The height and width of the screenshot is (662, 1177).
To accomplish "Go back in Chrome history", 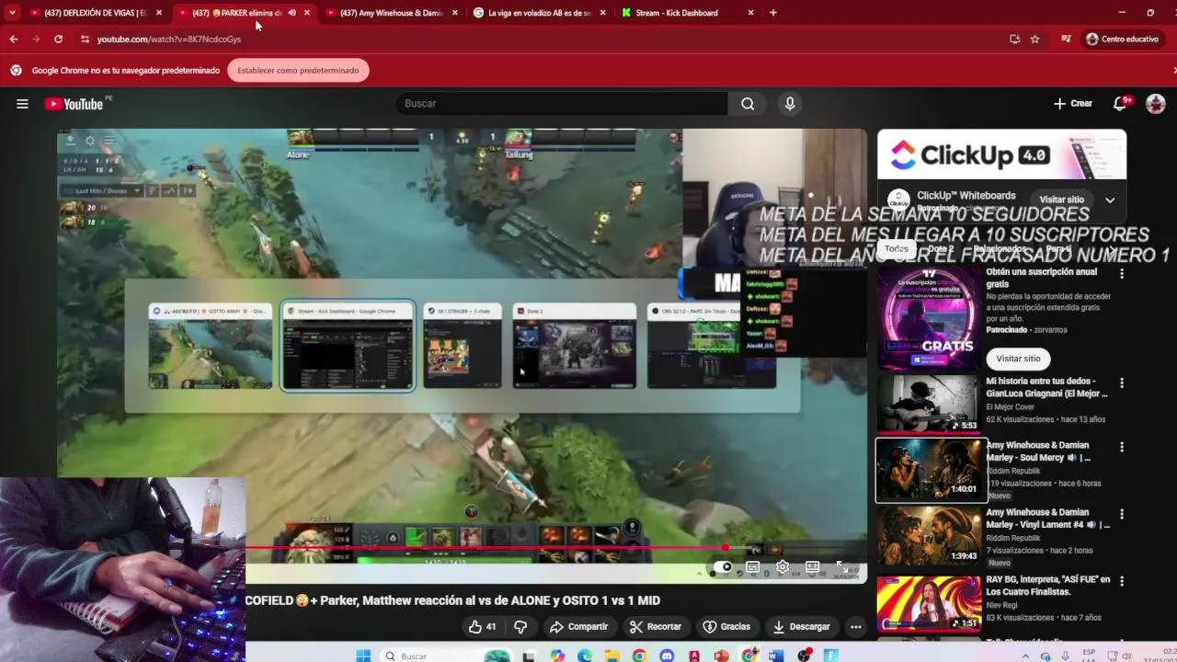I will pyautogui.click(x=13, y=39).
